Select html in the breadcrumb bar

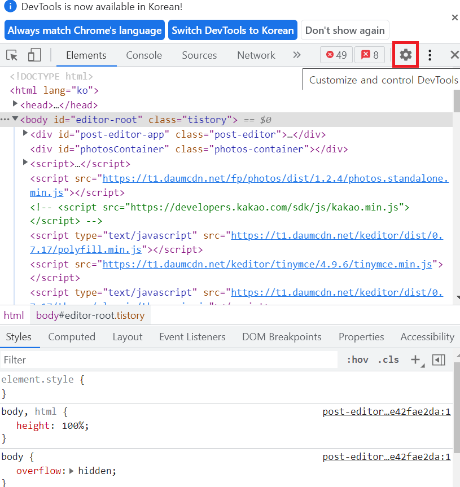[x=14, y=315]
